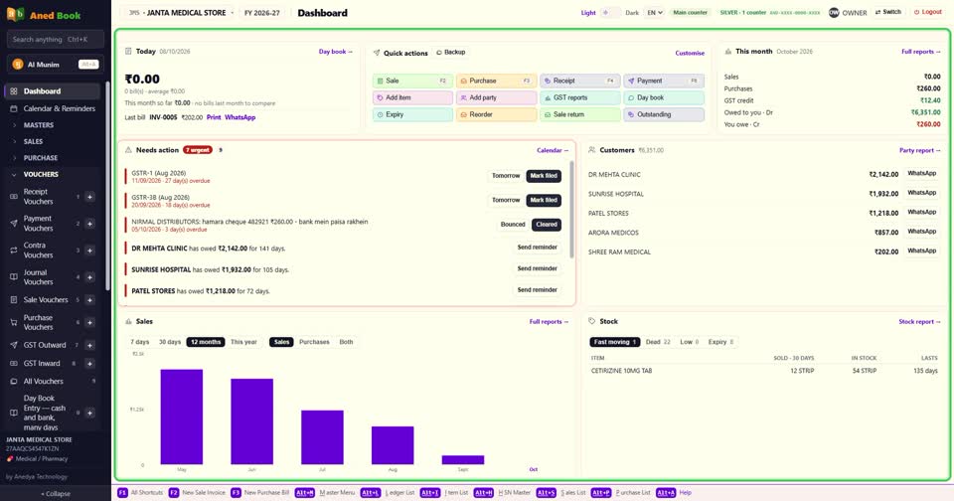Open the Sale quick action
The width and height of the screenshot is (954, 501).
tap(413, 81)
